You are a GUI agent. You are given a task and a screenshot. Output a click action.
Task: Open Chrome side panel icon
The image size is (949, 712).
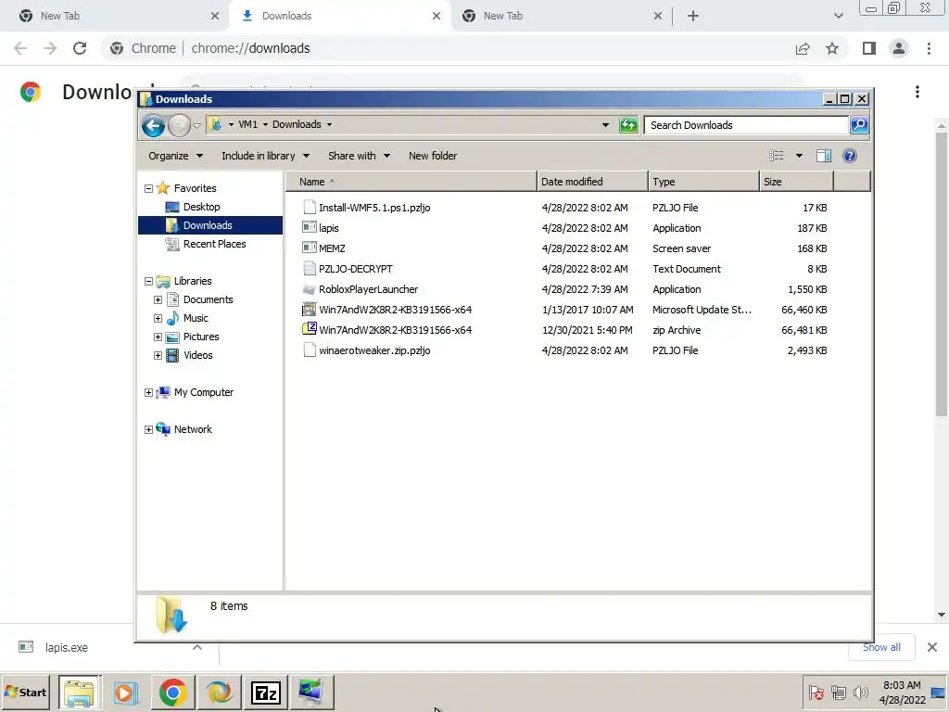(869, 48)
